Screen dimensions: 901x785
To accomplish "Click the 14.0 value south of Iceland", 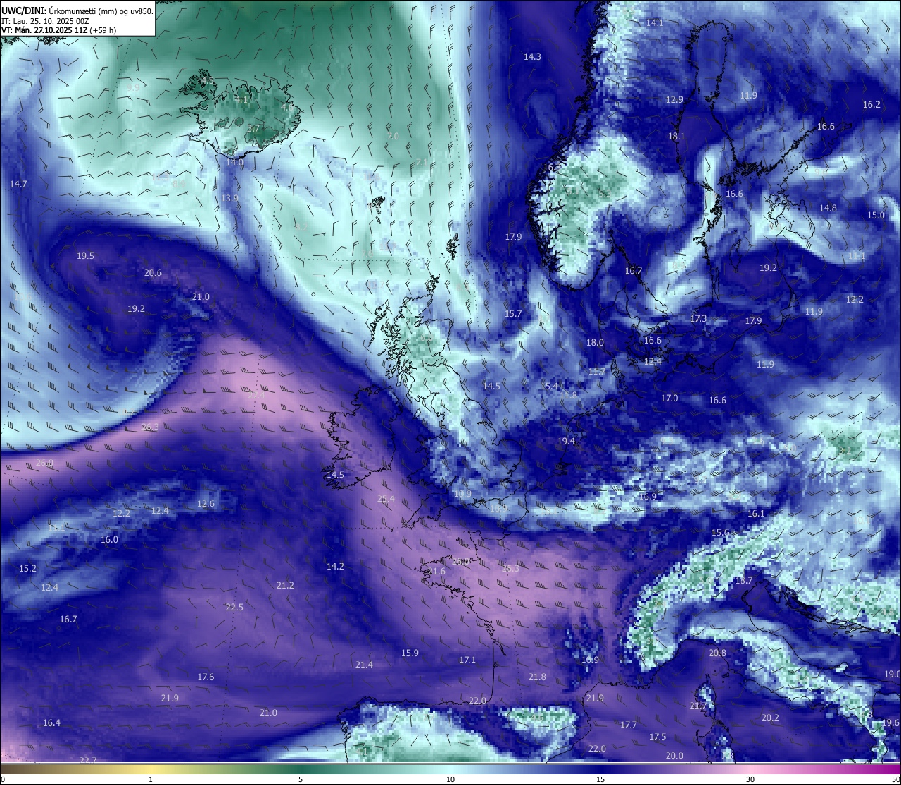I will pyautogui.click(x=234, y=163).
